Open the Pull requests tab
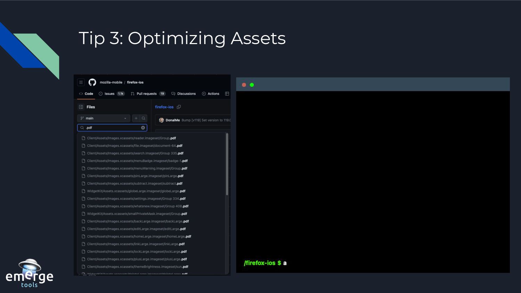 click(x=147, y=94)
